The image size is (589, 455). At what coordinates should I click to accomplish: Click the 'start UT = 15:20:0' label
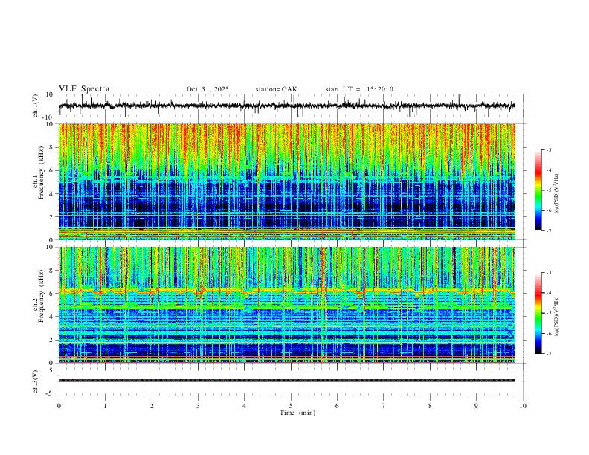click(x=359, y=89)
